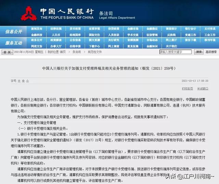The height and width of the screenshot is (184, 219).
Task: Go to the 反洗钱 section
Action: coord(171,35)
